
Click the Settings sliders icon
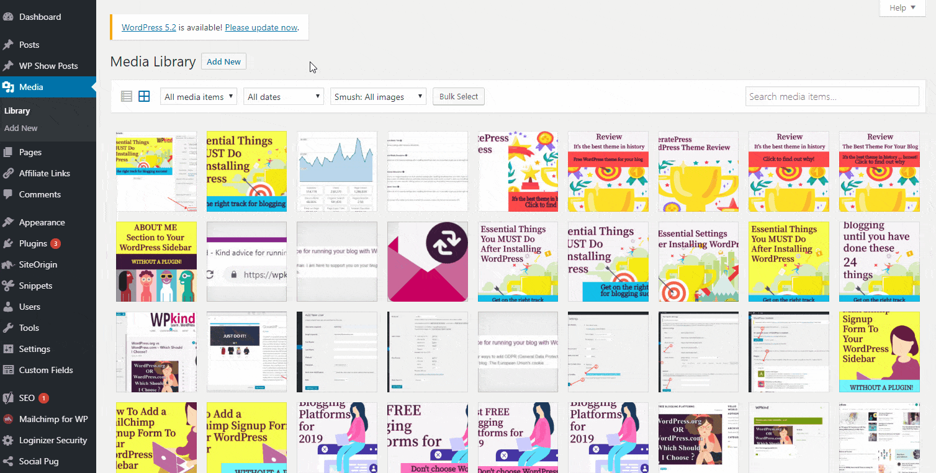coord(8,349)
